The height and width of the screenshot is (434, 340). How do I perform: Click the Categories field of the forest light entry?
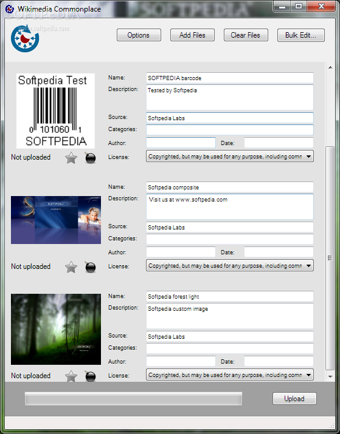pyautogui.click(x=230, y=348)
